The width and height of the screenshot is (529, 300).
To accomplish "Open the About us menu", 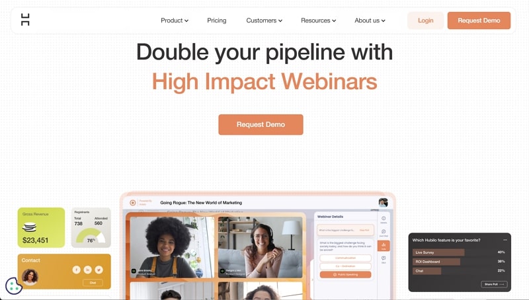I will [370, 20].
